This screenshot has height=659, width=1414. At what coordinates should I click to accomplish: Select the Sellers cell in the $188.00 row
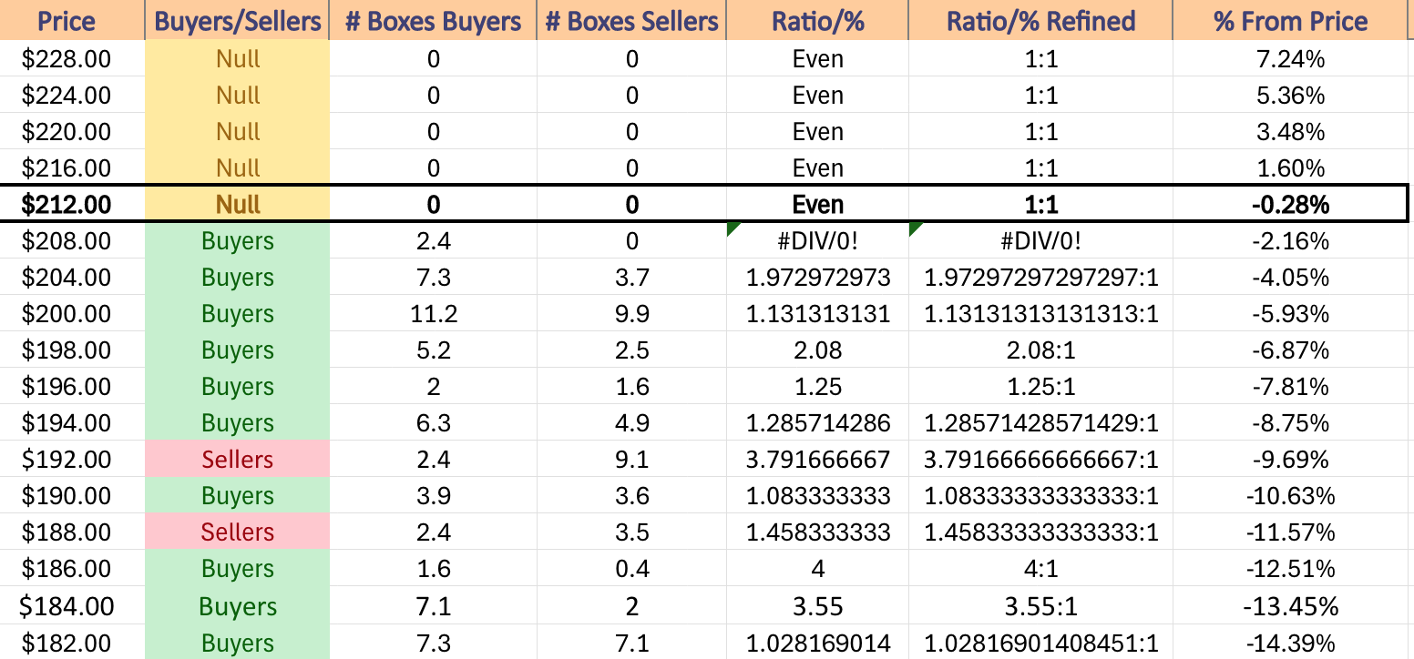pos(237,532)
